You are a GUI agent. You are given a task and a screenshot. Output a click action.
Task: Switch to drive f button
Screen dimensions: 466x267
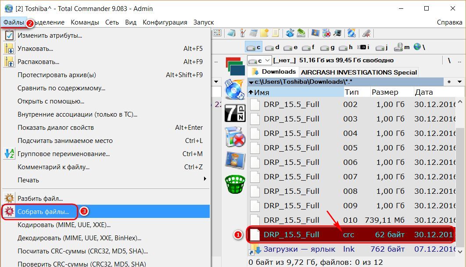point(308,47)
